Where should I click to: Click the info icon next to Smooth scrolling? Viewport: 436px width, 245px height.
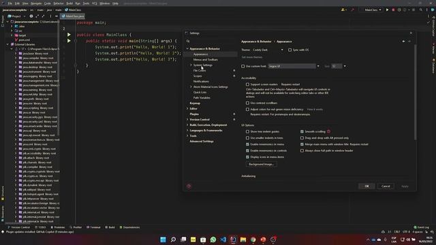coord(328,131)
